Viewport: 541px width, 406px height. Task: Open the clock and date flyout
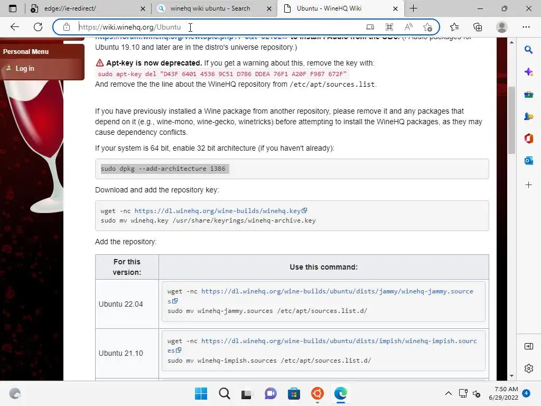coord(503,393)
